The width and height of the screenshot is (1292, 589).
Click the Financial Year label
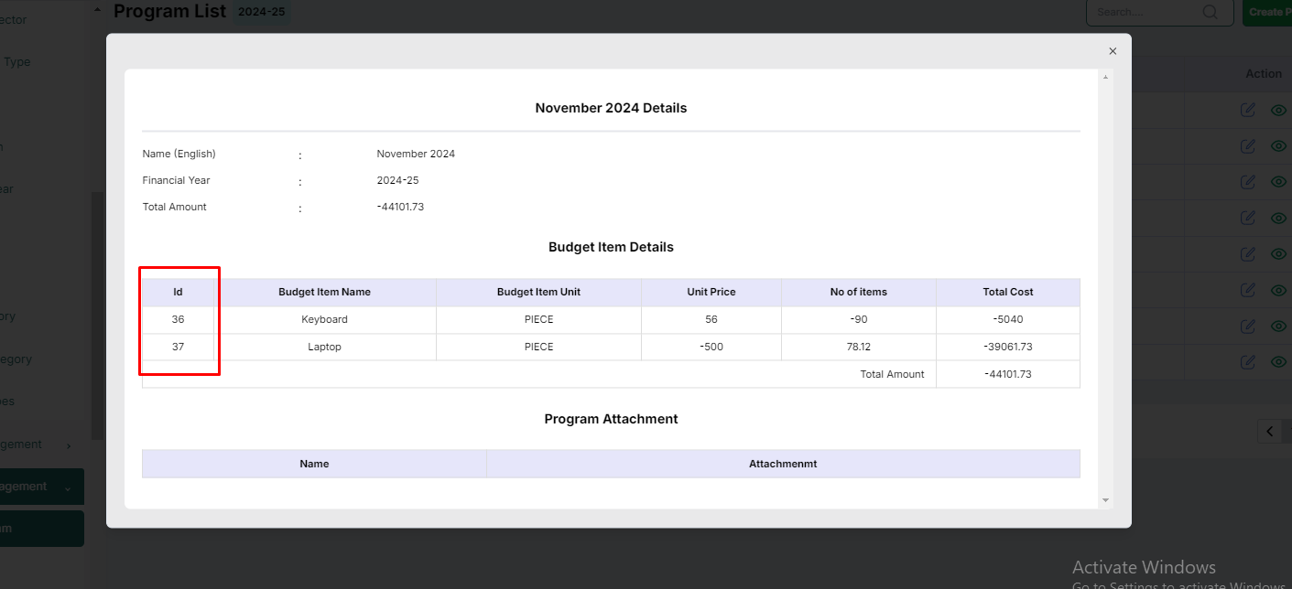tap(176, 180)
